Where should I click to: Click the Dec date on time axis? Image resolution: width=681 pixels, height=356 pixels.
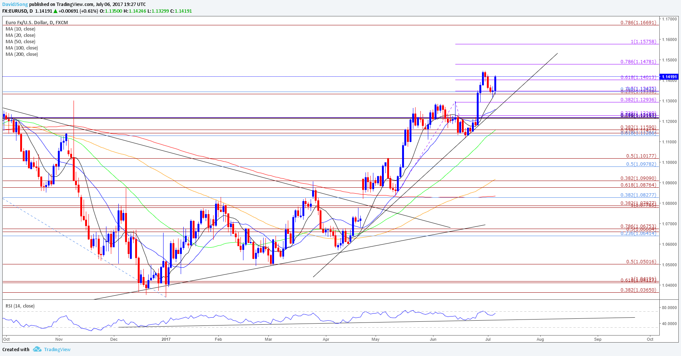click(x=114, y=339)
